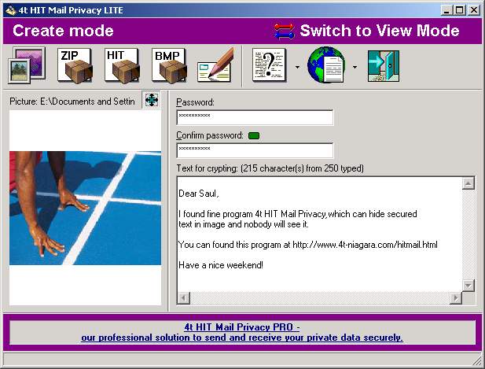Click the globe web document icon
This screenshot has width=485, height=369.
click(x=326, y=65)
